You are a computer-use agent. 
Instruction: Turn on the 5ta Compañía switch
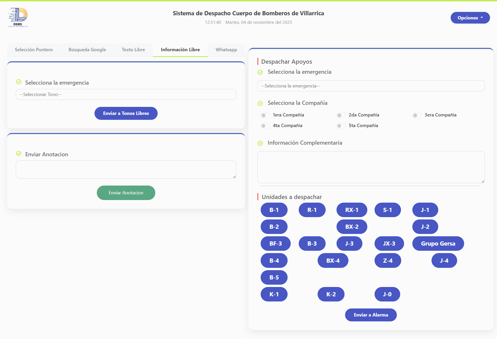pyautogui.click(x=341, y=126)
